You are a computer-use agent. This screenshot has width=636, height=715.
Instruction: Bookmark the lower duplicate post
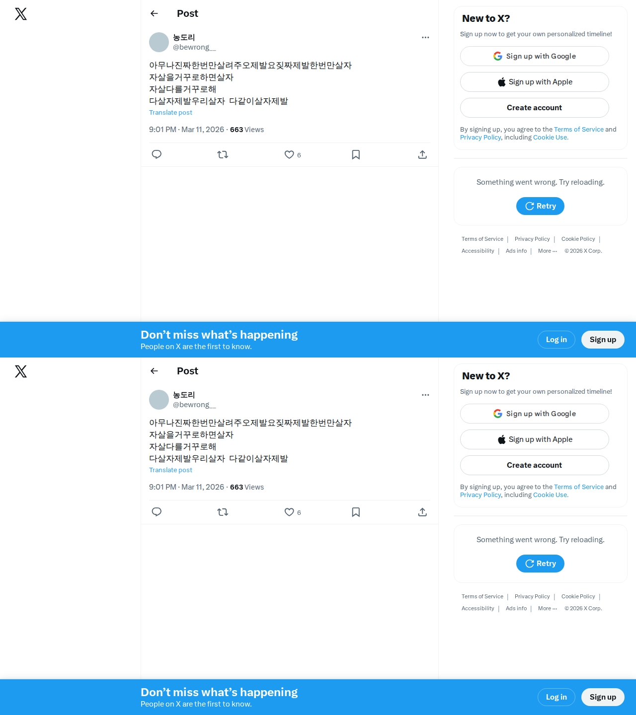click(356, 512)
